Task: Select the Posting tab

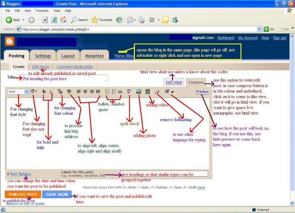Action: (x=17, y=55)
